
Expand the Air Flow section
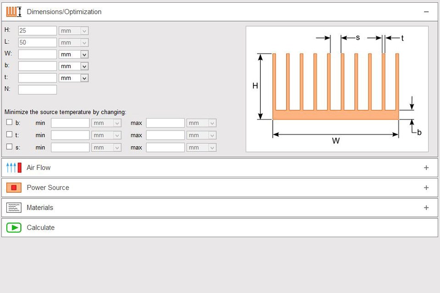(426, 168)
